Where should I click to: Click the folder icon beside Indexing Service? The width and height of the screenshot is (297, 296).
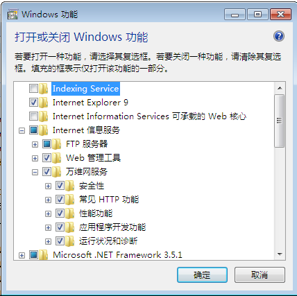[x=44, y=89]
